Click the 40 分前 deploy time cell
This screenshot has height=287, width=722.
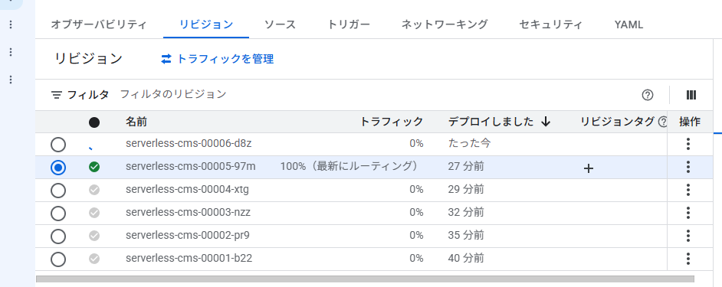click(466, 258)
